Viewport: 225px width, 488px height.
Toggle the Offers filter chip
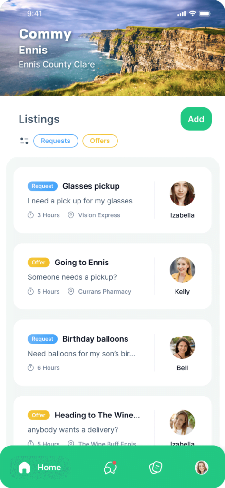click(100, 141)
